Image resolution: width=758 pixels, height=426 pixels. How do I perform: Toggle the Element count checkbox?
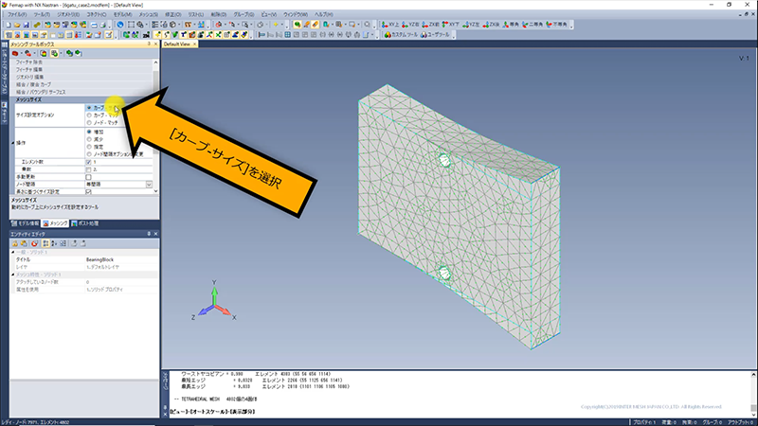(x=89, y=162)
